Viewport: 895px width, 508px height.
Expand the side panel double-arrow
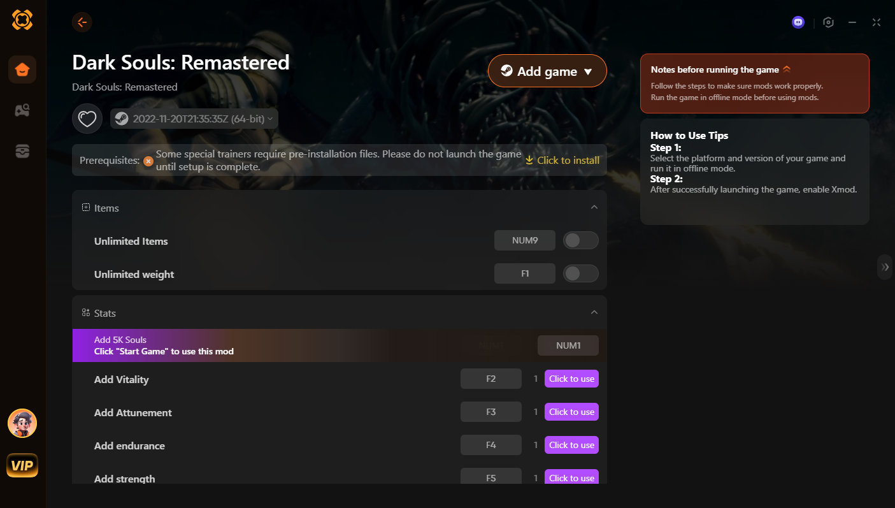pos(885,267)
